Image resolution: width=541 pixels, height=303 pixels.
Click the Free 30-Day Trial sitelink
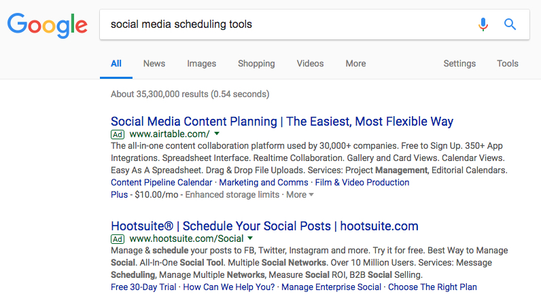coord(143,287)
